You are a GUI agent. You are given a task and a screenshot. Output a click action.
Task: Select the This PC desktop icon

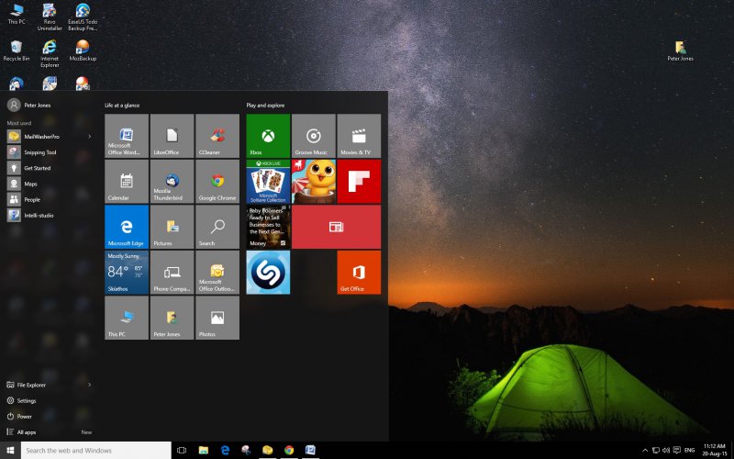pos(17,14)
